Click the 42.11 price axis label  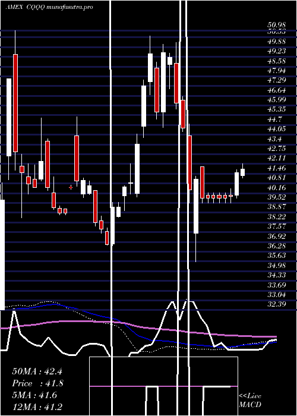(x=277, y=158)
